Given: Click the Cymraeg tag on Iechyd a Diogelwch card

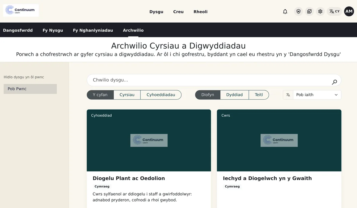Looking at the screenshot, I should 232,187.
